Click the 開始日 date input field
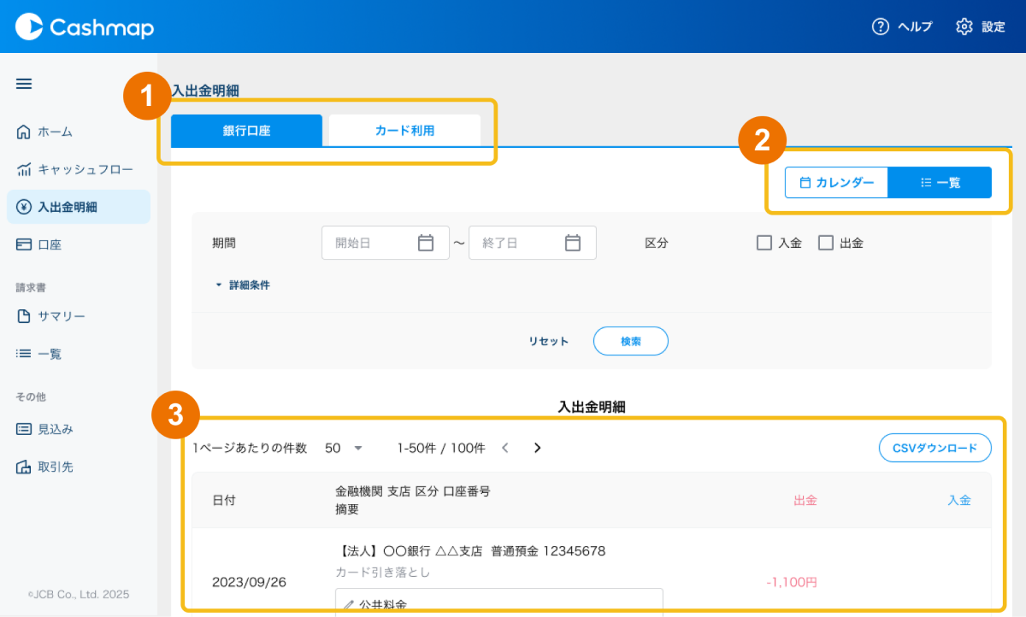 368,243
